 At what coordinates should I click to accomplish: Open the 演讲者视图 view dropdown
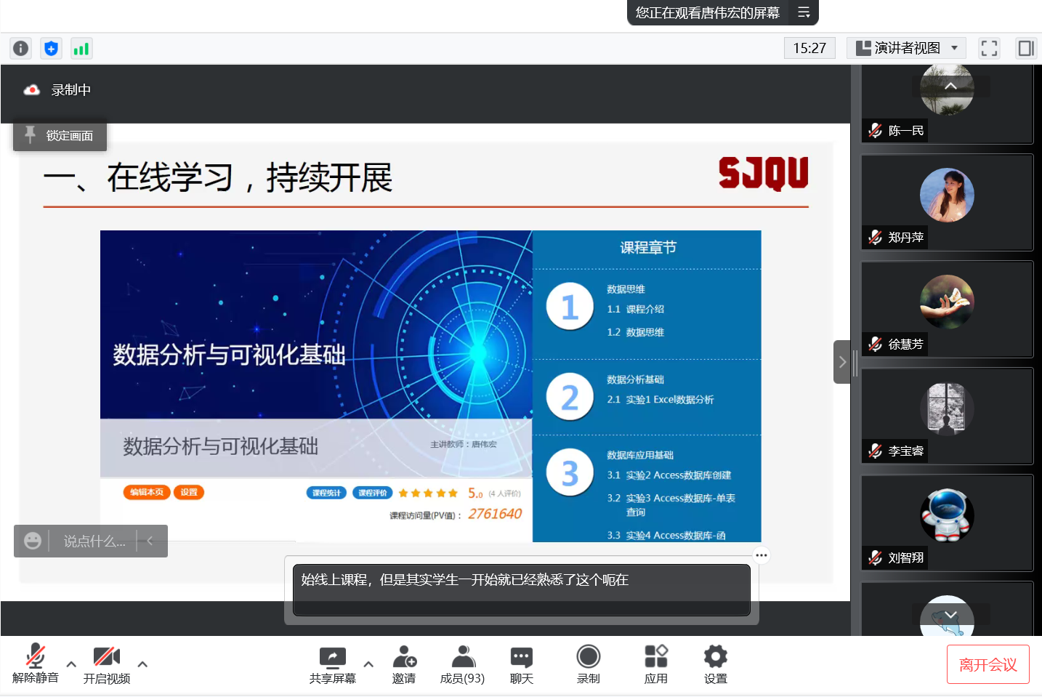(x=906, y=49)
